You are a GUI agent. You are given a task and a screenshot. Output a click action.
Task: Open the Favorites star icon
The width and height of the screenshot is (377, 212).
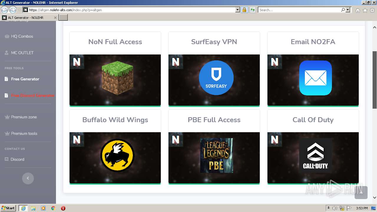pos(365,10)
